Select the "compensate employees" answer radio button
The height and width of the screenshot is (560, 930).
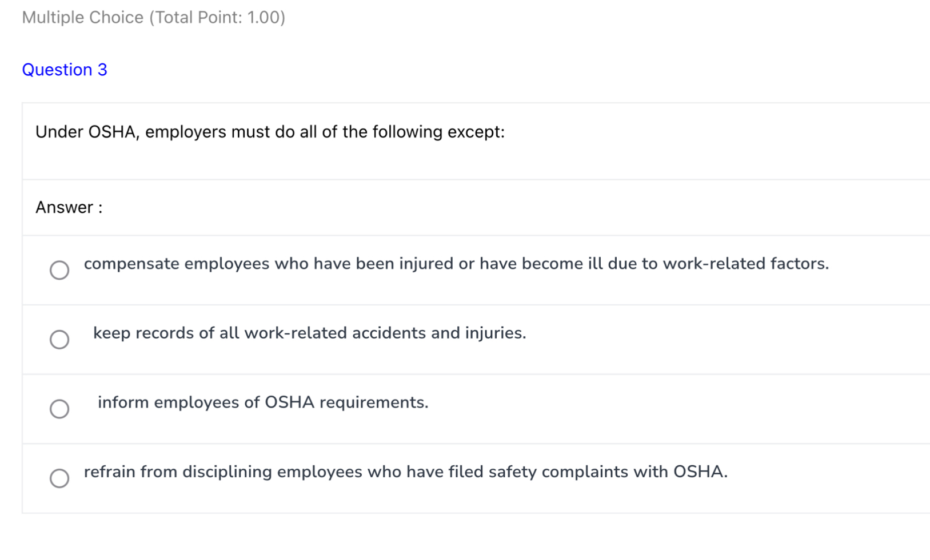click(59, 270)
